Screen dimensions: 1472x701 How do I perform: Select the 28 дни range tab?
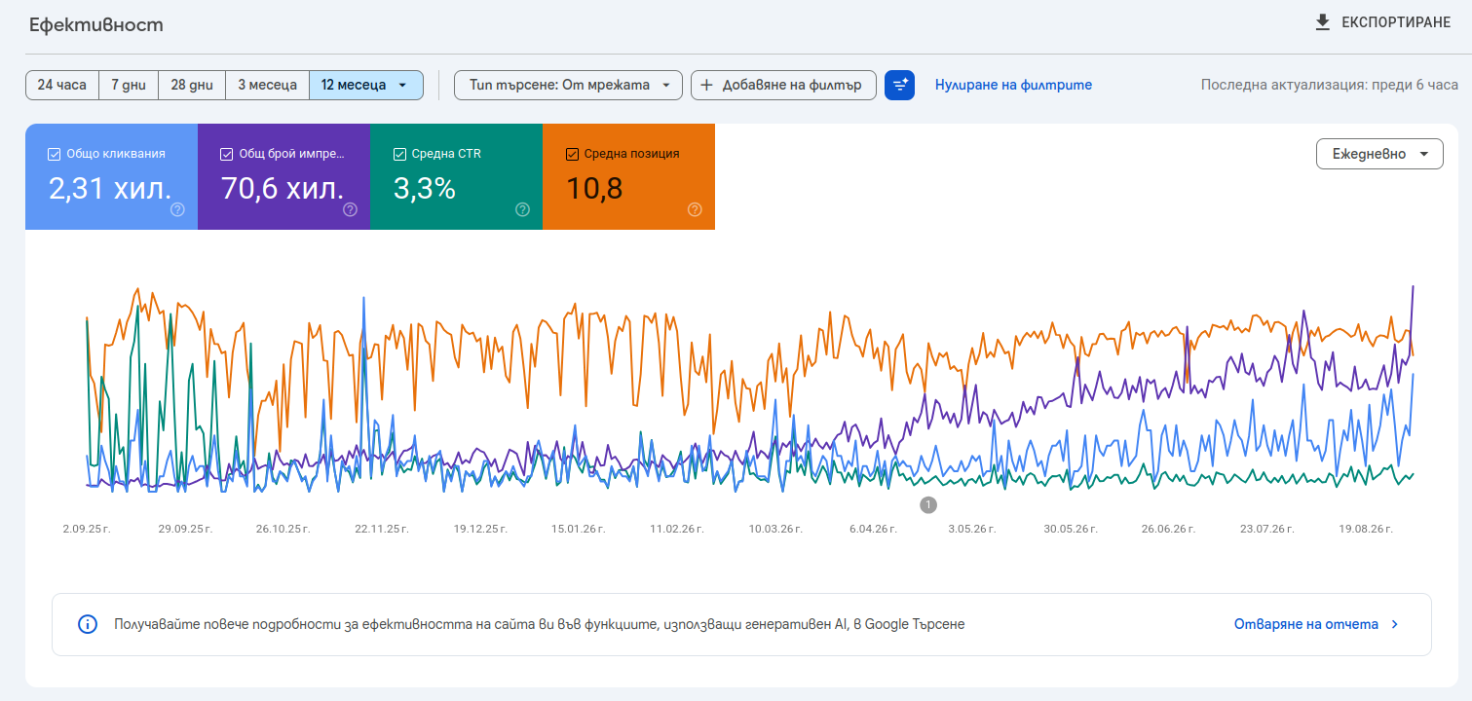tap(192, 85)
